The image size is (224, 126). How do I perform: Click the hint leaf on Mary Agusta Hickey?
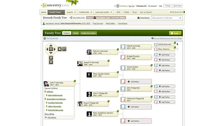[x=118, y=72]
